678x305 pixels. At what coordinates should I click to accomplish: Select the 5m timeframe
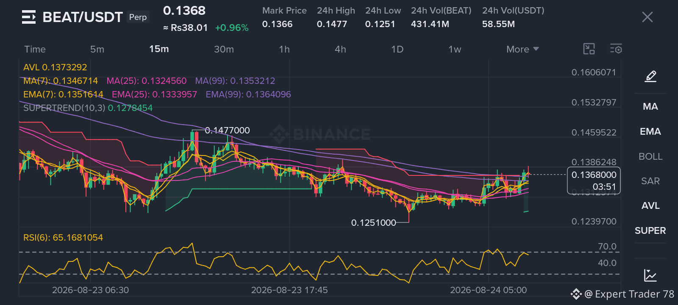[x=97, y=49]
